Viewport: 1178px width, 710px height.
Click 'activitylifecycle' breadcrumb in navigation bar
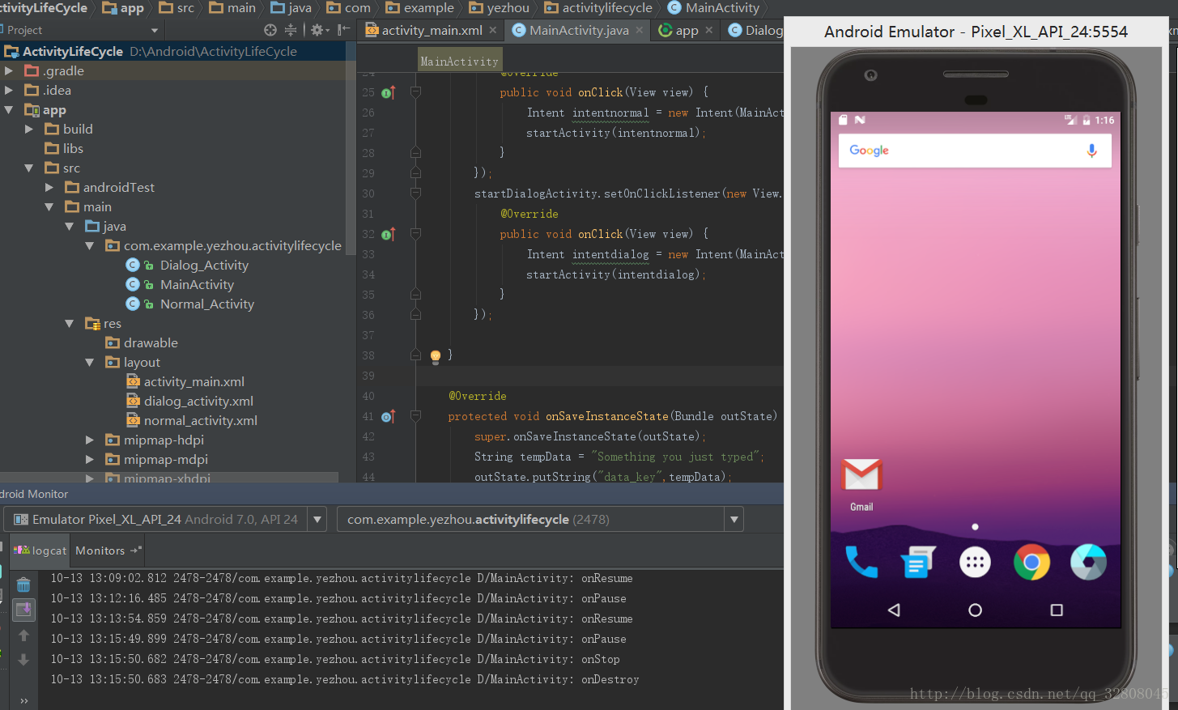click(x=598, y=8)
